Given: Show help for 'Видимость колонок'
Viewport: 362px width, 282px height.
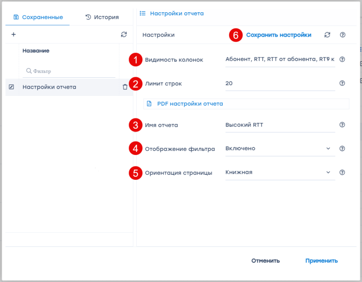Looking at the screenshot, I should [x=342, y=59].
